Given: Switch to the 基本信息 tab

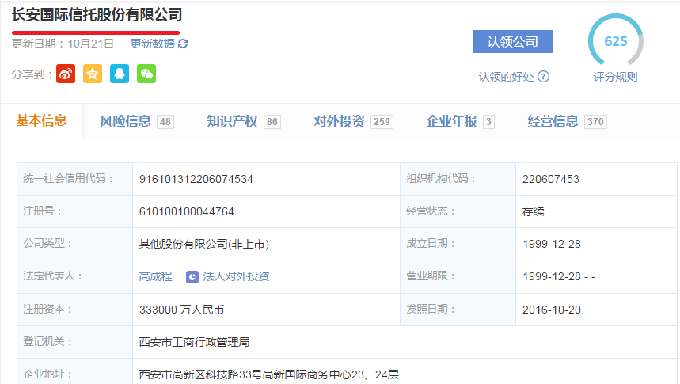Looking at the screenshot, I should (x=42, y=120).
